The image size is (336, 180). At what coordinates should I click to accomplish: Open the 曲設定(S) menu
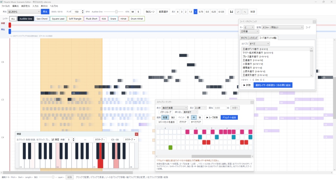point(26,6)
